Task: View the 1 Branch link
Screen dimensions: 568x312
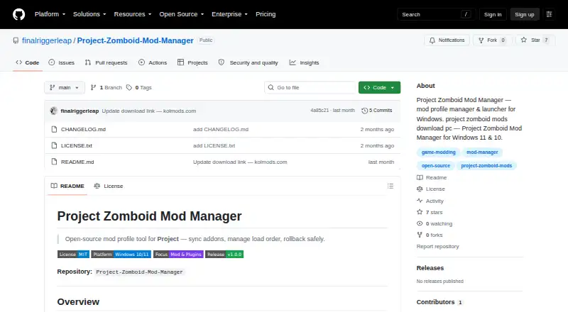Action: click(x=106, y=88)
